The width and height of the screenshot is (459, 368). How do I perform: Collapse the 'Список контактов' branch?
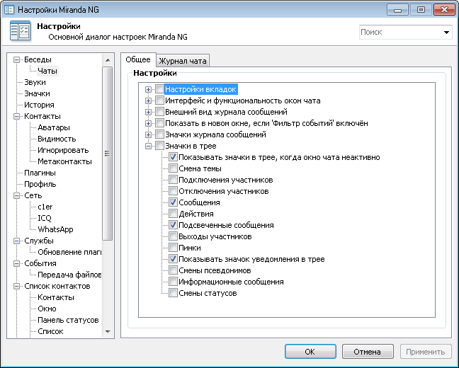coord(17,286)
